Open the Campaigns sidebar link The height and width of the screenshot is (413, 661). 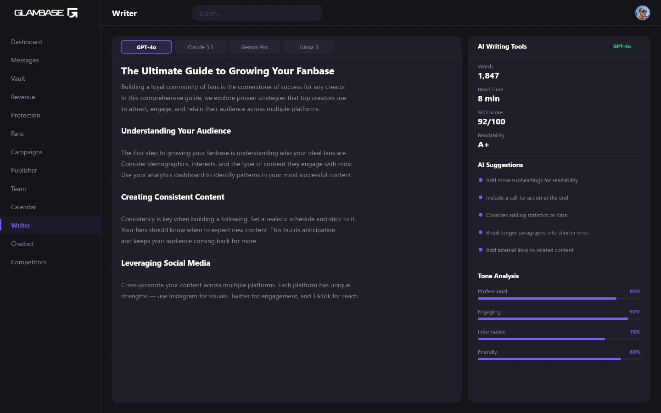pyautogui.click(x=27, y=152)
